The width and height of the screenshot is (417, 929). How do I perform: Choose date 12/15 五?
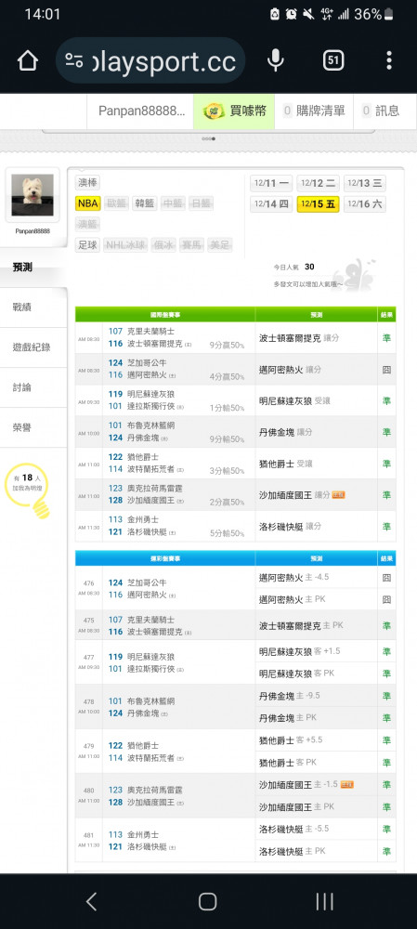click(318, 204)
